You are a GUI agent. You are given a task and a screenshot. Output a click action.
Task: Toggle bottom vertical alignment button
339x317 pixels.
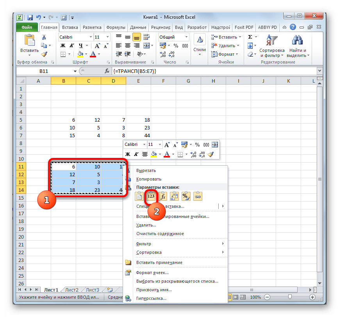click(x=137, y=37)
